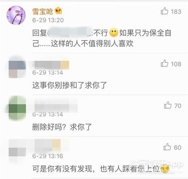Tap the blurred mention after 回复
The height and width of the screenshot is (179, 188).
click(69, 32)
